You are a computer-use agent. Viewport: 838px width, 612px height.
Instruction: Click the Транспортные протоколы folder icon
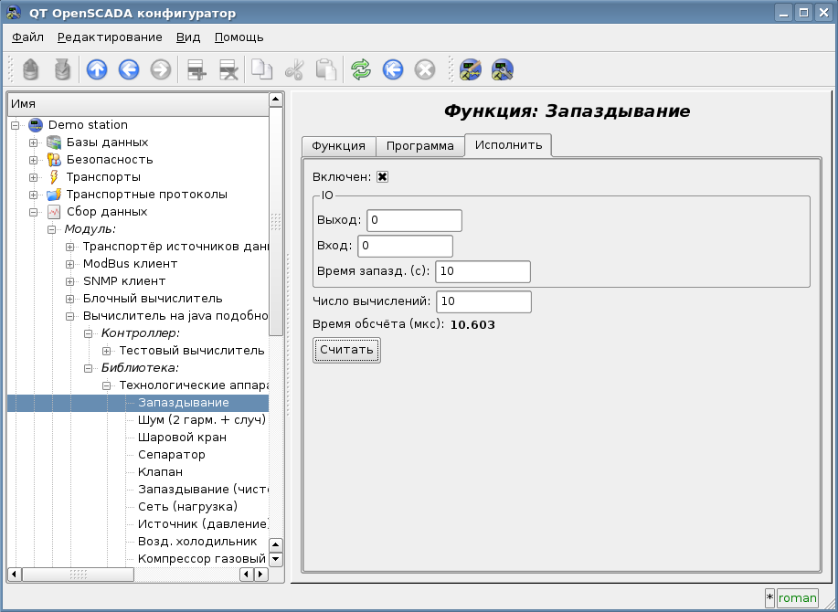point(53,195)
